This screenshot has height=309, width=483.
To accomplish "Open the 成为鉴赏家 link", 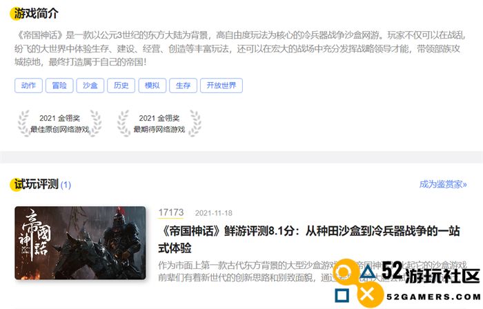I will (x=443, y=184).
